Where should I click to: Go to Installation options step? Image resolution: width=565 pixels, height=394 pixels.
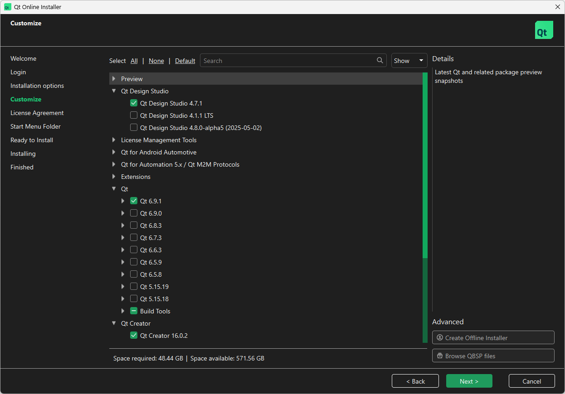(x=37, y=86)
